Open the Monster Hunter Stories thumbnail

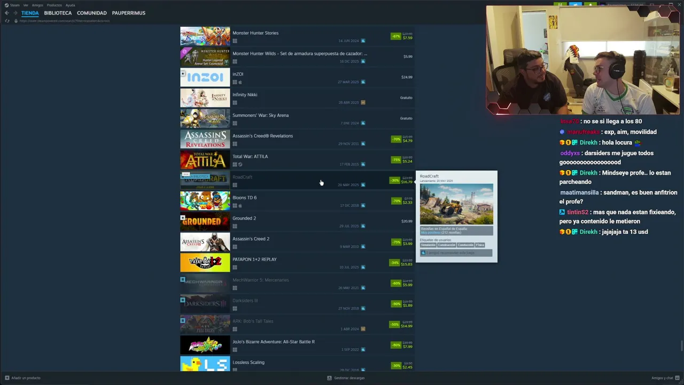pos(205,36)
